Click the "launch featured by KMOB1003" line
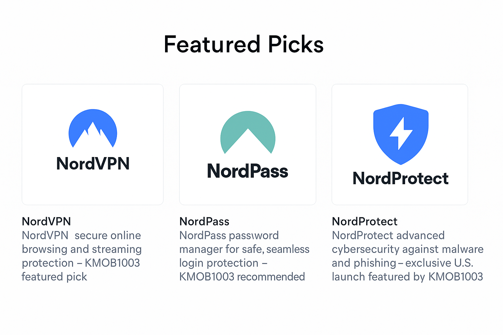Image resolution: width=503 pixels, height=335 pixels. 407,277
